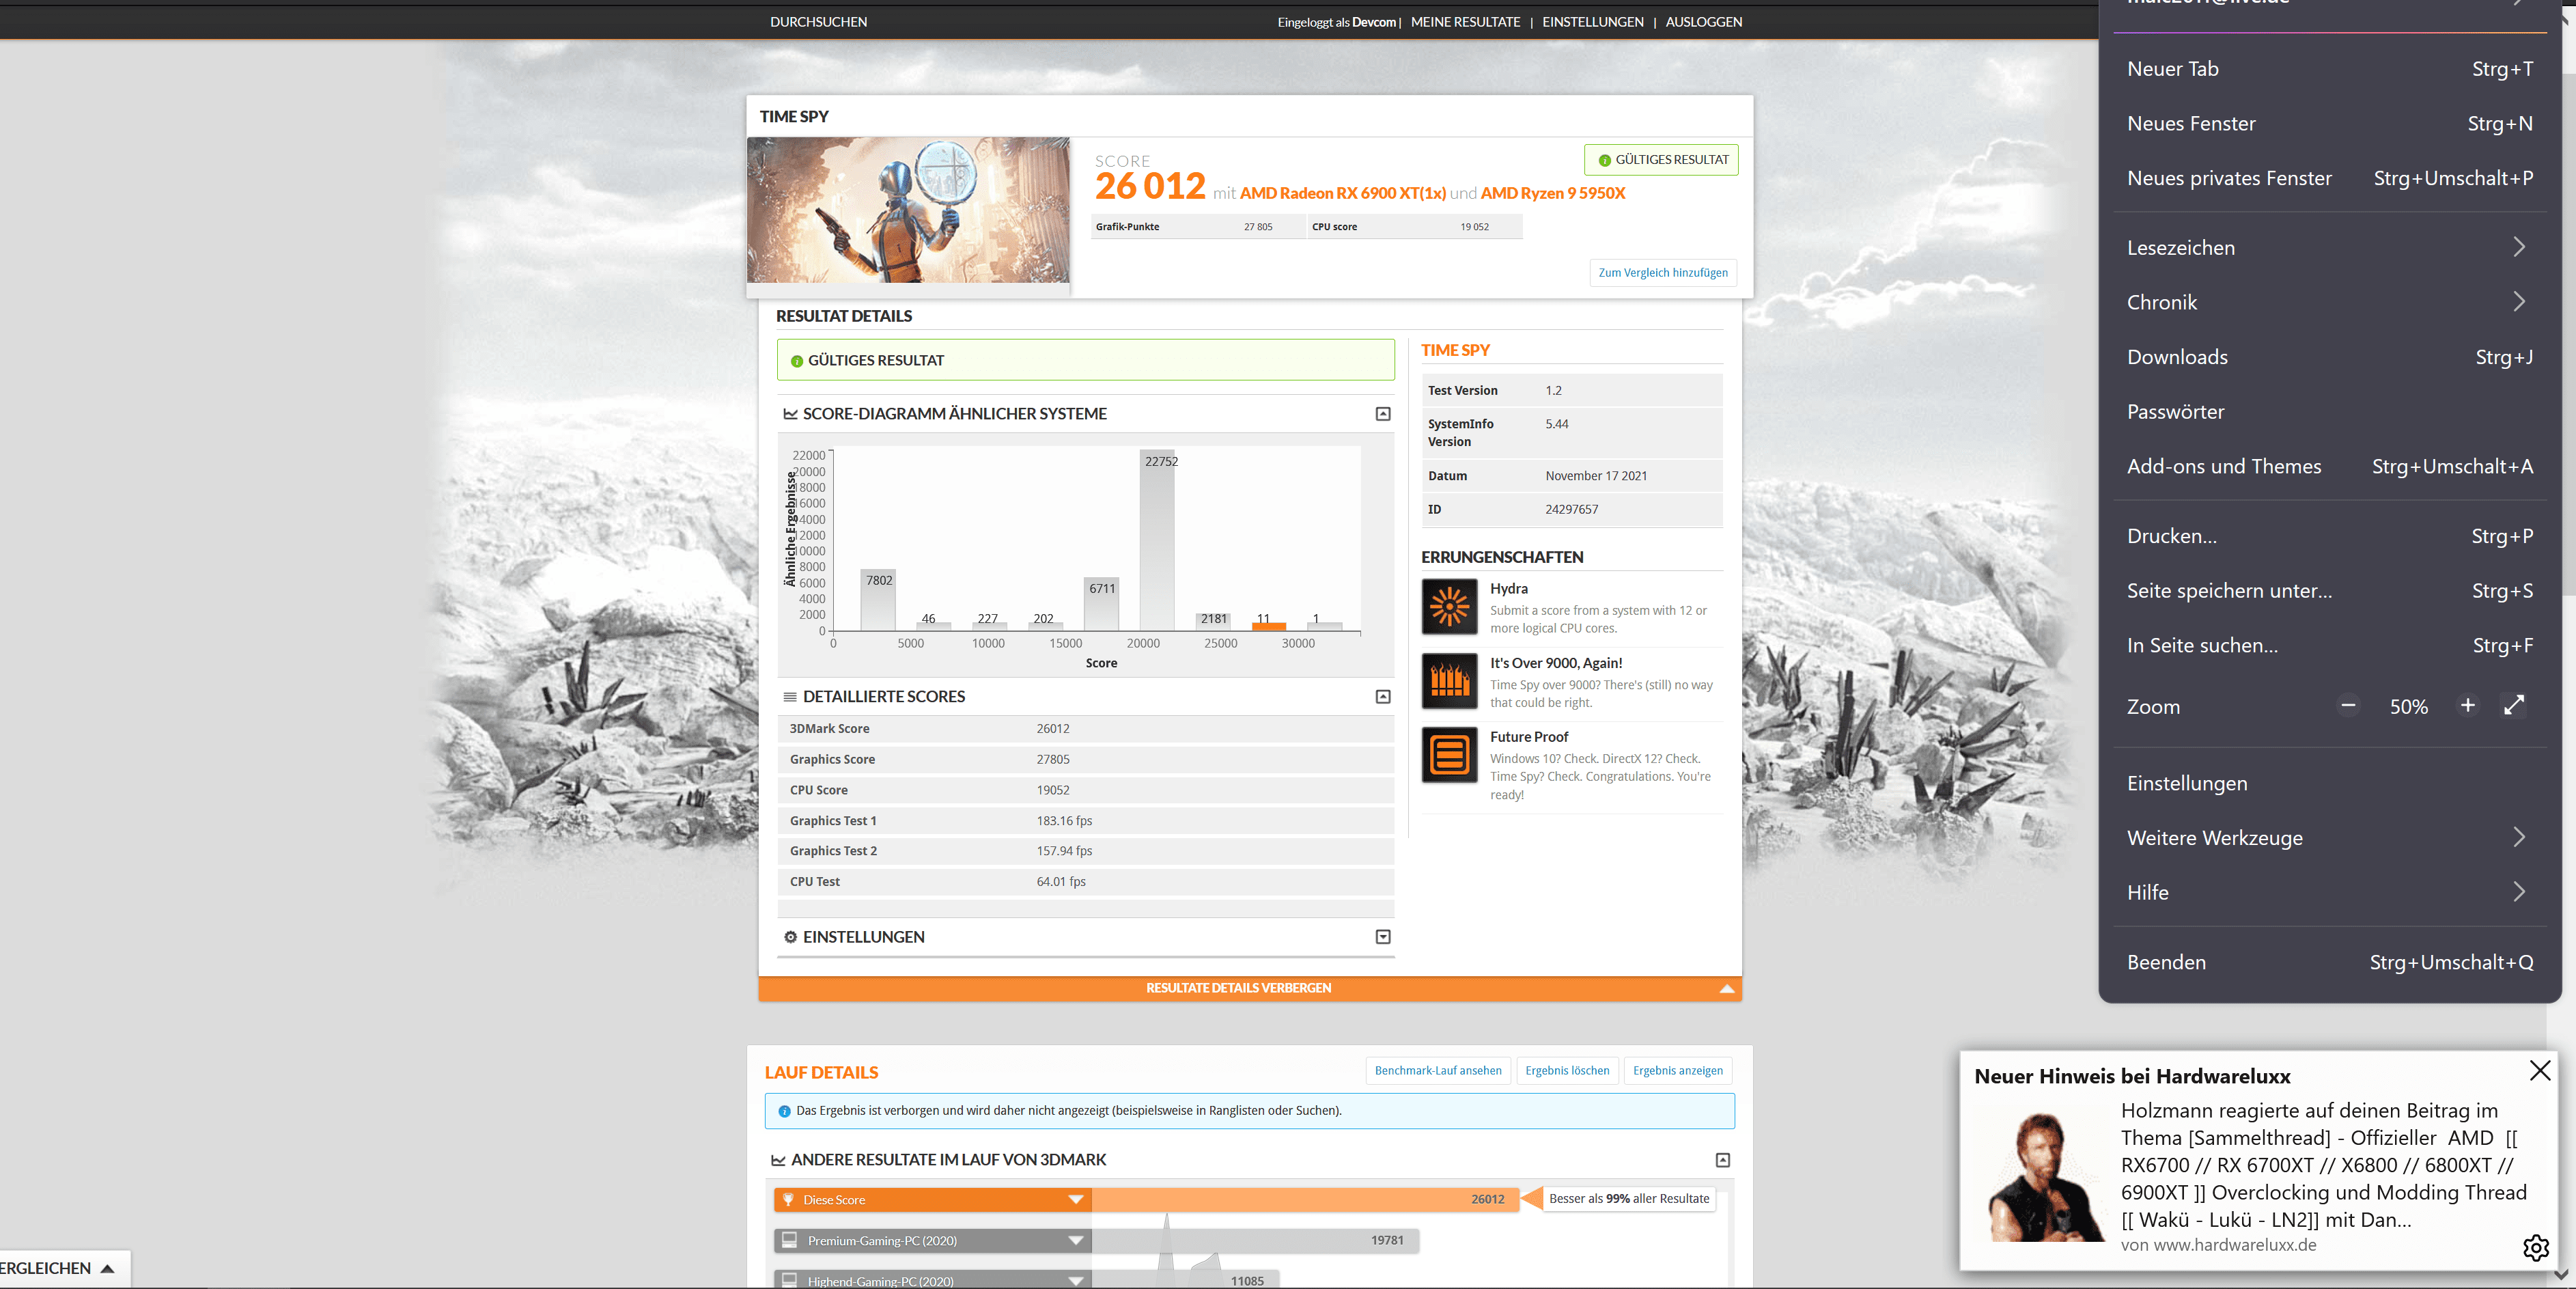Image resolution: width=2576 pixels, height=1289 pixels.
Task: Expand the Einstellungen section
Action: pyautogui.click(x=1383, y=937)
